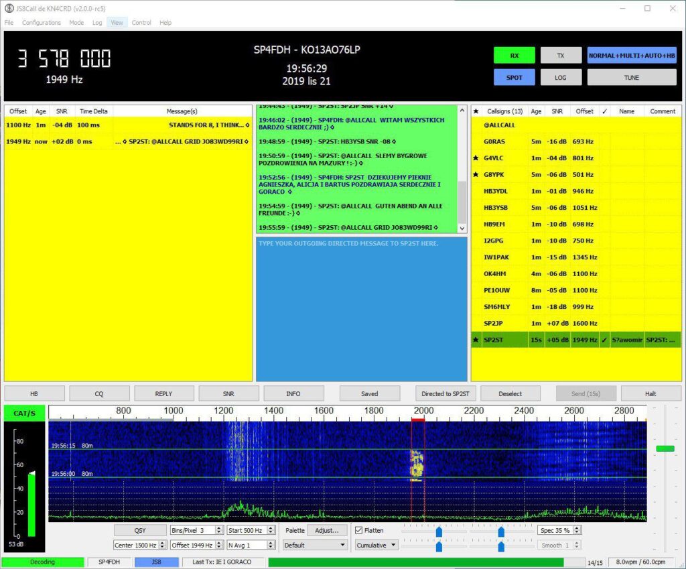Click the star icon beside G8YPK
686x569 pixels.
tap(476, 175)
